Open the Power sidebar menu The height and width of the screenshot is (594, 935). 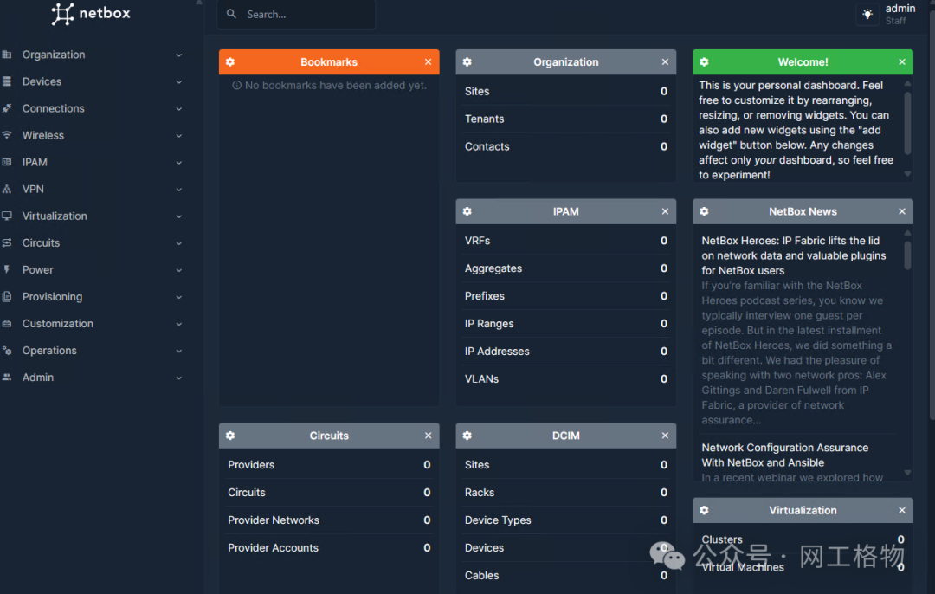click(93, 270)
